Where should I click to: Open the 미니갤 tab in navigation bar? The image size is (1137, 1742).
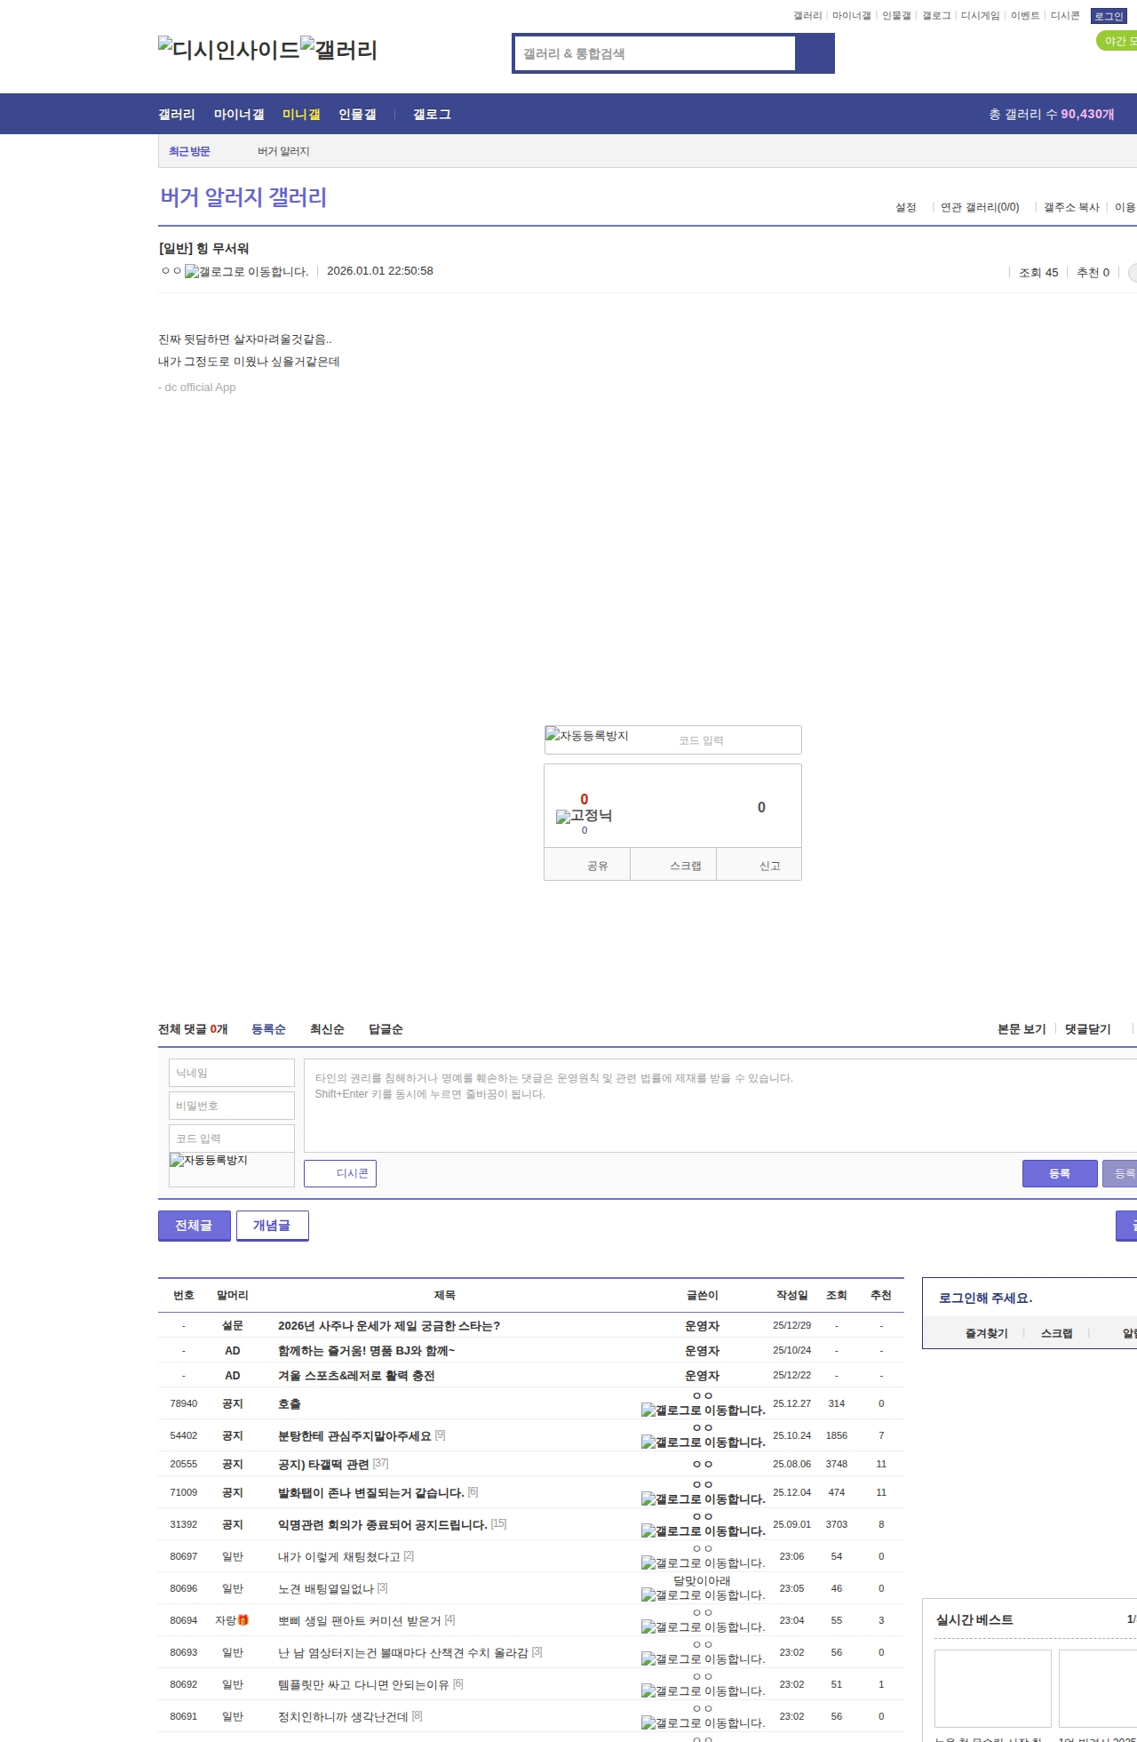[x=301, y=115]
